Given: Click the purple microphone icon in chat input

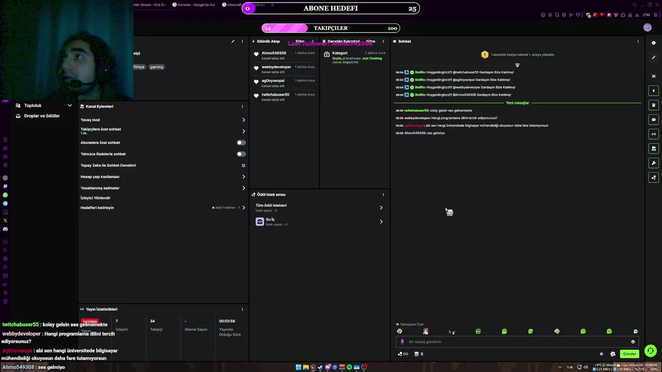Looking at the screenshot, I should click(402, 342).
